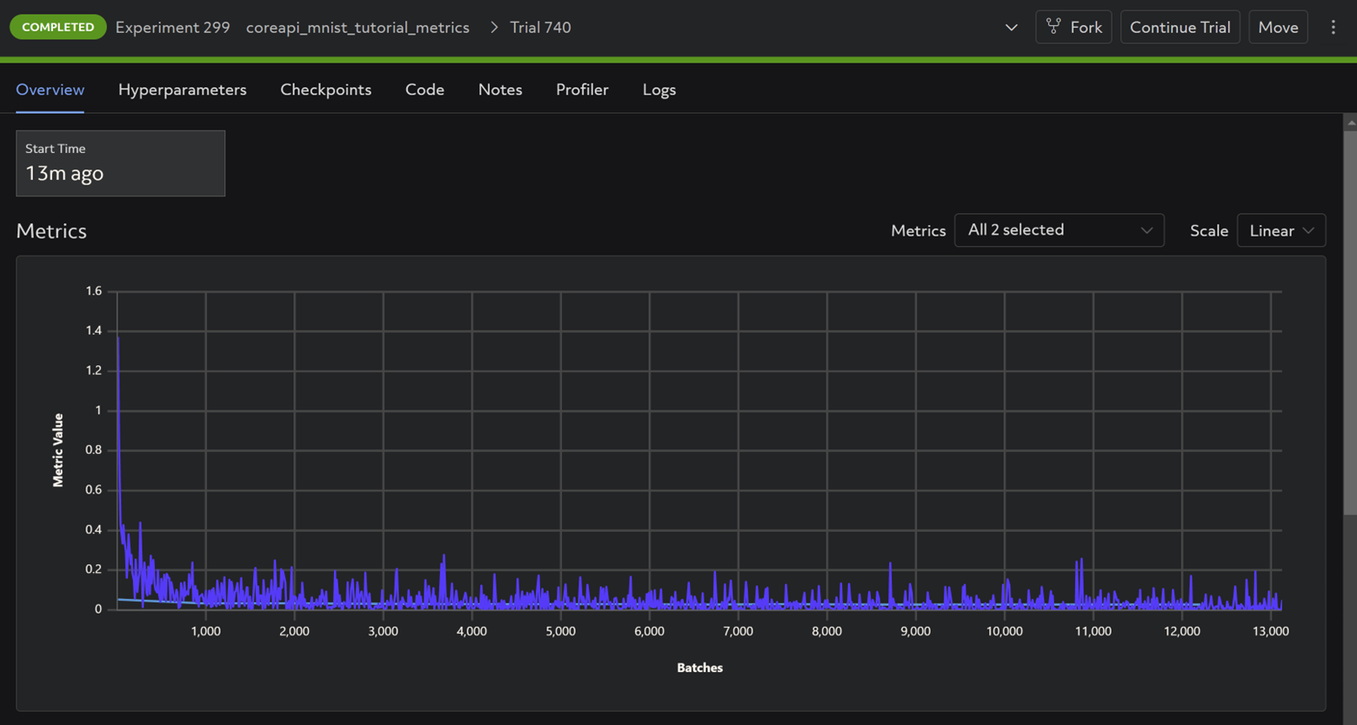Open the three-dot more options menu
Viewport: 1357px width, 725px height.
[1333, 27]
